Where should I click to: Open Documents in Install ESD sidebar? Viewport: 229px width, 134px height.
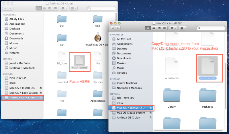(124, 54)
